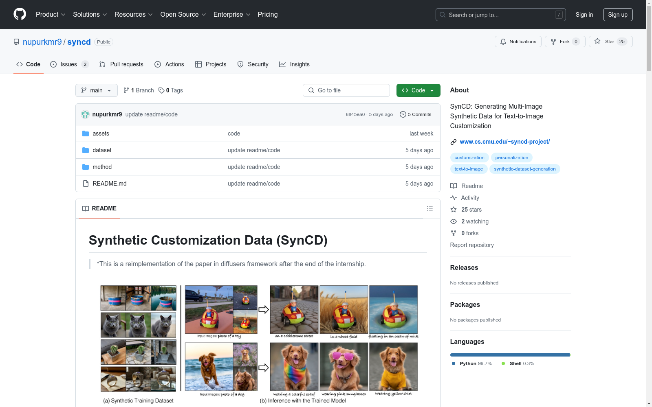Open the main branch dropdown
Screen dimensions: 652x407
click(96, 90)
